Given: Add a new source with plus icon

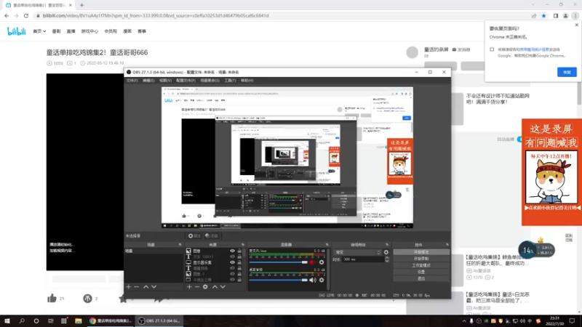Looking at the screenshot, I should point(189,286).
